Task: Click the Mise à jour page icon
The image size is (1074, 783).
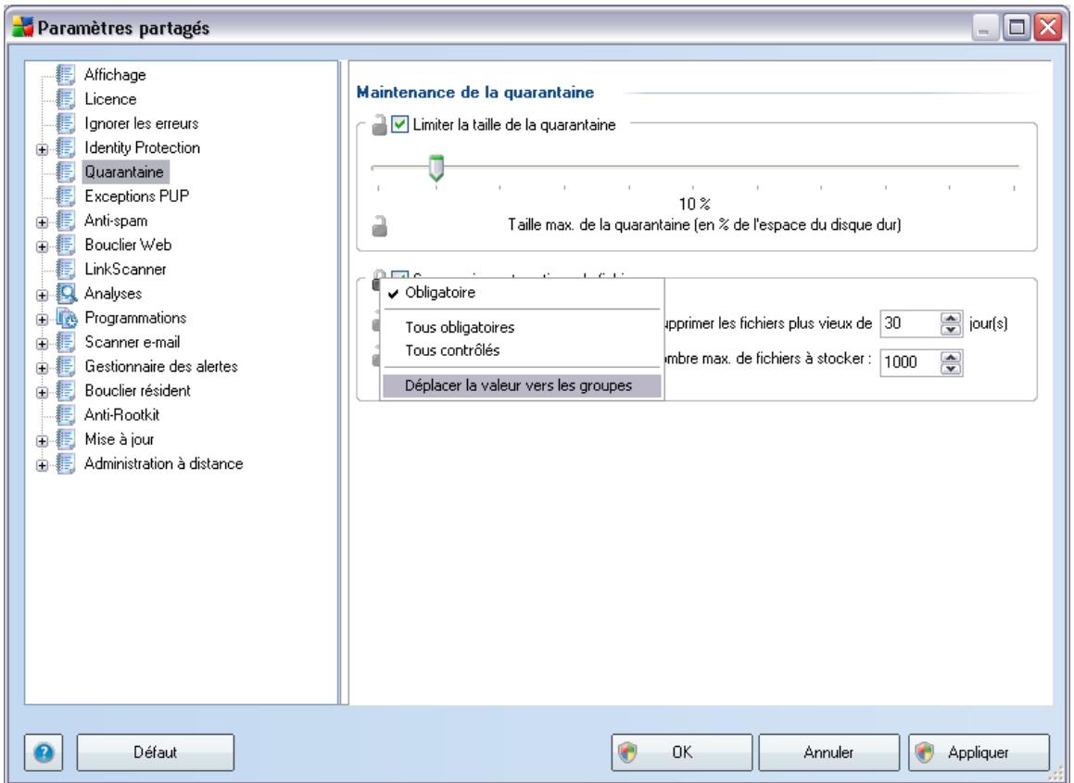Action: (66, 439)
